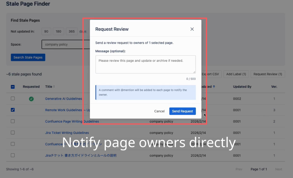Viewport: 293px width, 178px height.
Task: Click green requested checkmark icon
Action: 31,99
